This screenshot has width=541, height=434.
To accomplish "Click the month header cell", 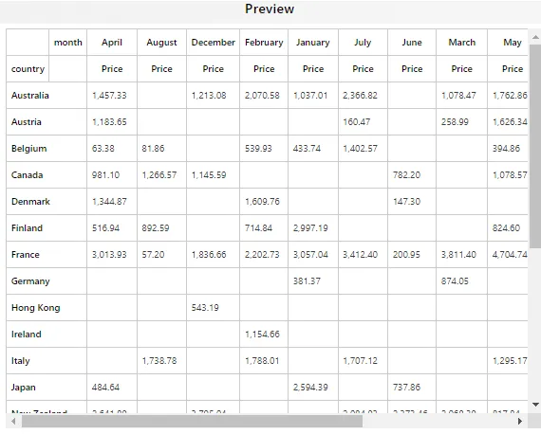I will 68,43.
